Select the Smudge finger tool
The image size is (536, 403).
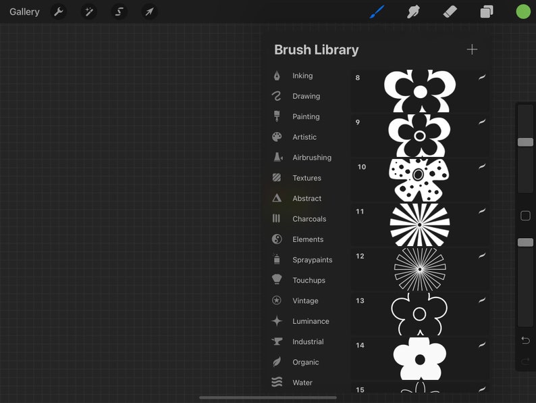coord(413,11)
